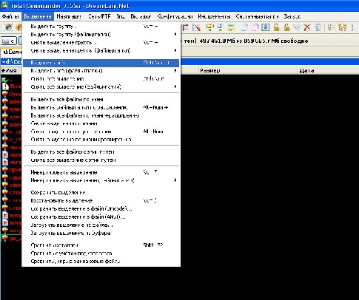Choose 'Сохранить выделение в файл (ANSI)...'
This screenshot has height=300, width=359.
(x=101, y=217)
